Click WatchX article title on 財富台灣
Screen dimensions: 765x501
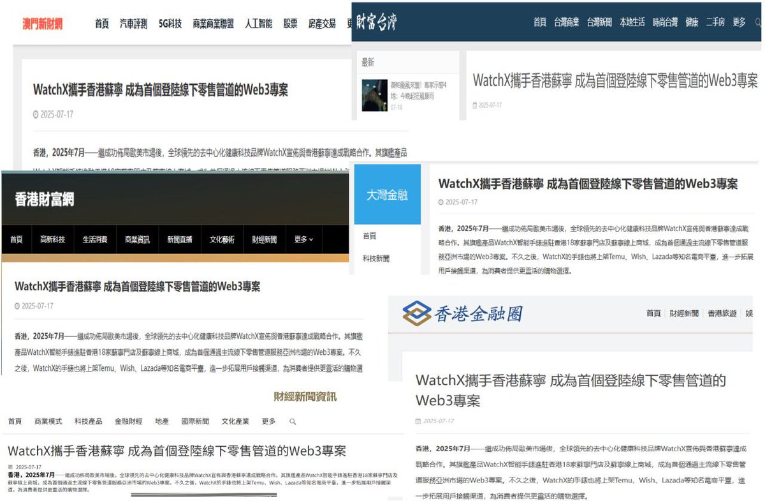pos(615,80)
